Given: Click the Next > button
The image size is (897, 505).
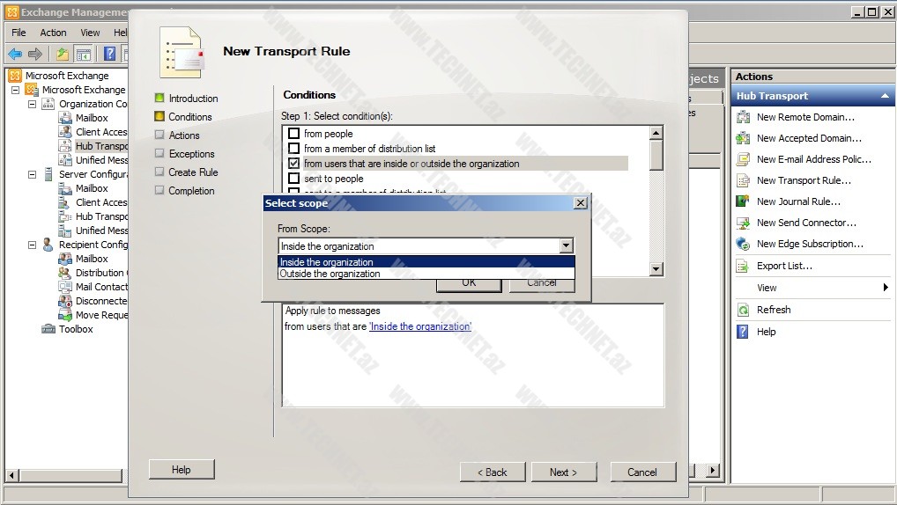Looking at the screenshot, I should 563,472.
